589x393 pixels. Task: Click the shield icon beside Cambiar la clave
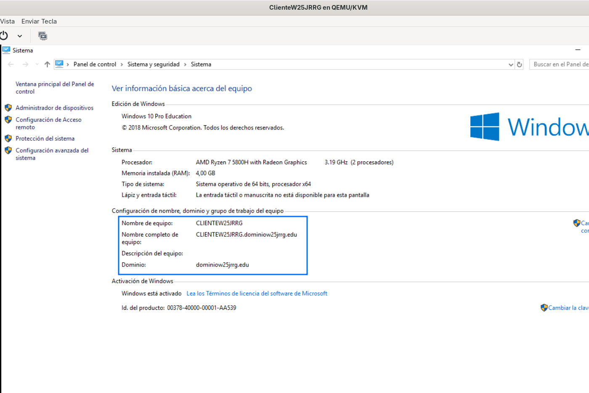[544, 308]
